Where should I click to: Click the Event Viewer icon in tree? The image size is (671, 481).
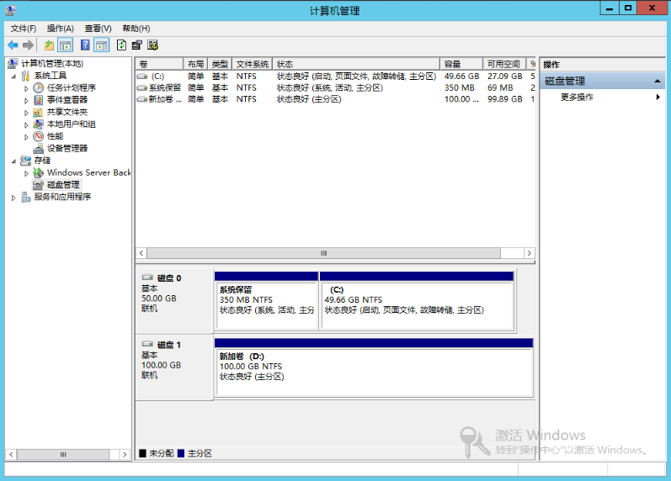39,99
